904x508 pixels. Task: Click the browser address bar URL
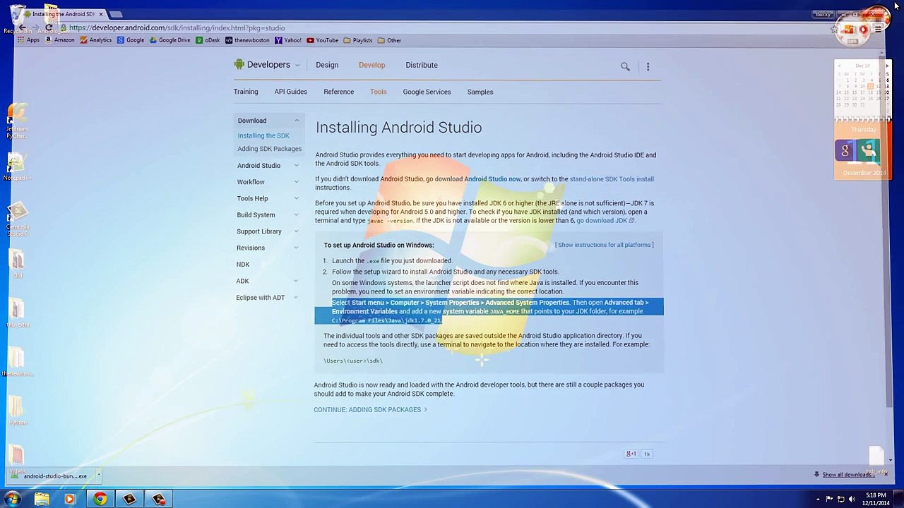click(x=177, y=28)
